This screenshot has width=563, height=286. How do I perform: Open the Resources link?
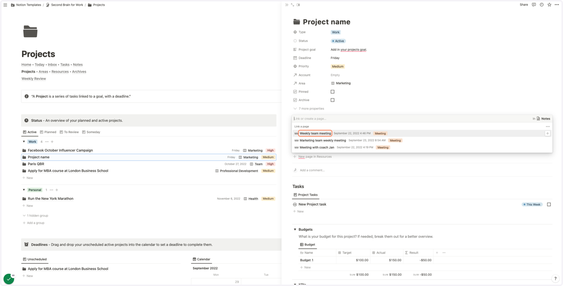60,72
